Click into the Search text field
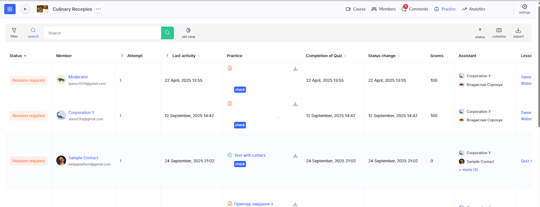This screenshot has width=540, height=207. (102, 33)
